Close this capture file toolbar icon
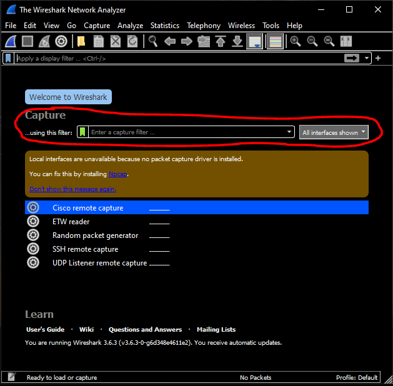The width and height of the screenshot is (393, 386). [x=116, y=41]
